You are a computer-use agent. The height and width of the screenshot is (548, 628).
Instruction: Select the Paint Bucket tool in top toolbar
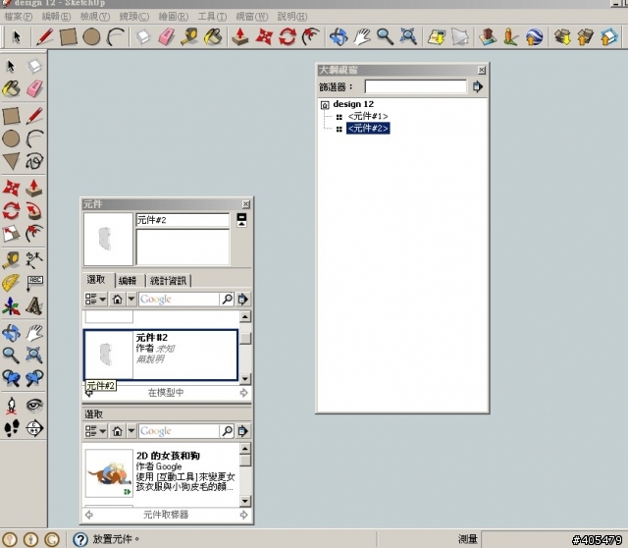pos(213,36)
